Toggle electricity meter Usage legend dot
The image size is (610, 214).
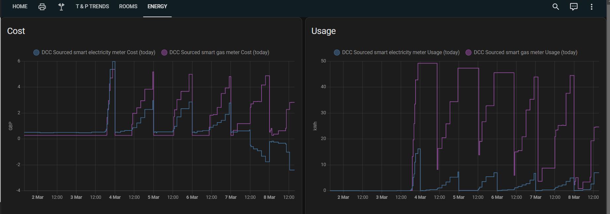click(x=337, y=53)
